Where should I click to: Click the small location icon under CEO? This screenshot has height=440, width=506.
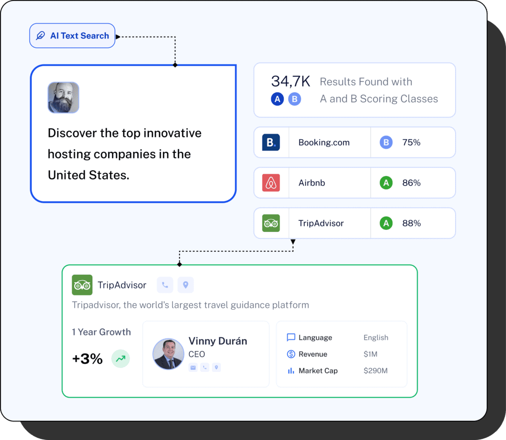pos(216,367)
